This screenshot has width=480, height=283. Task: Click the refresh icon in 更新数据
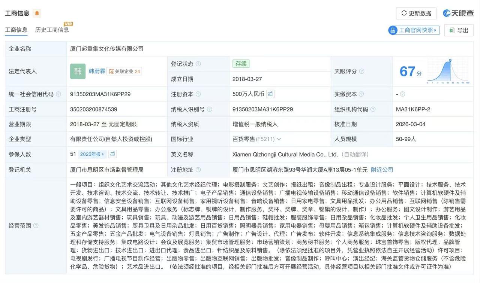coord(404,13)
